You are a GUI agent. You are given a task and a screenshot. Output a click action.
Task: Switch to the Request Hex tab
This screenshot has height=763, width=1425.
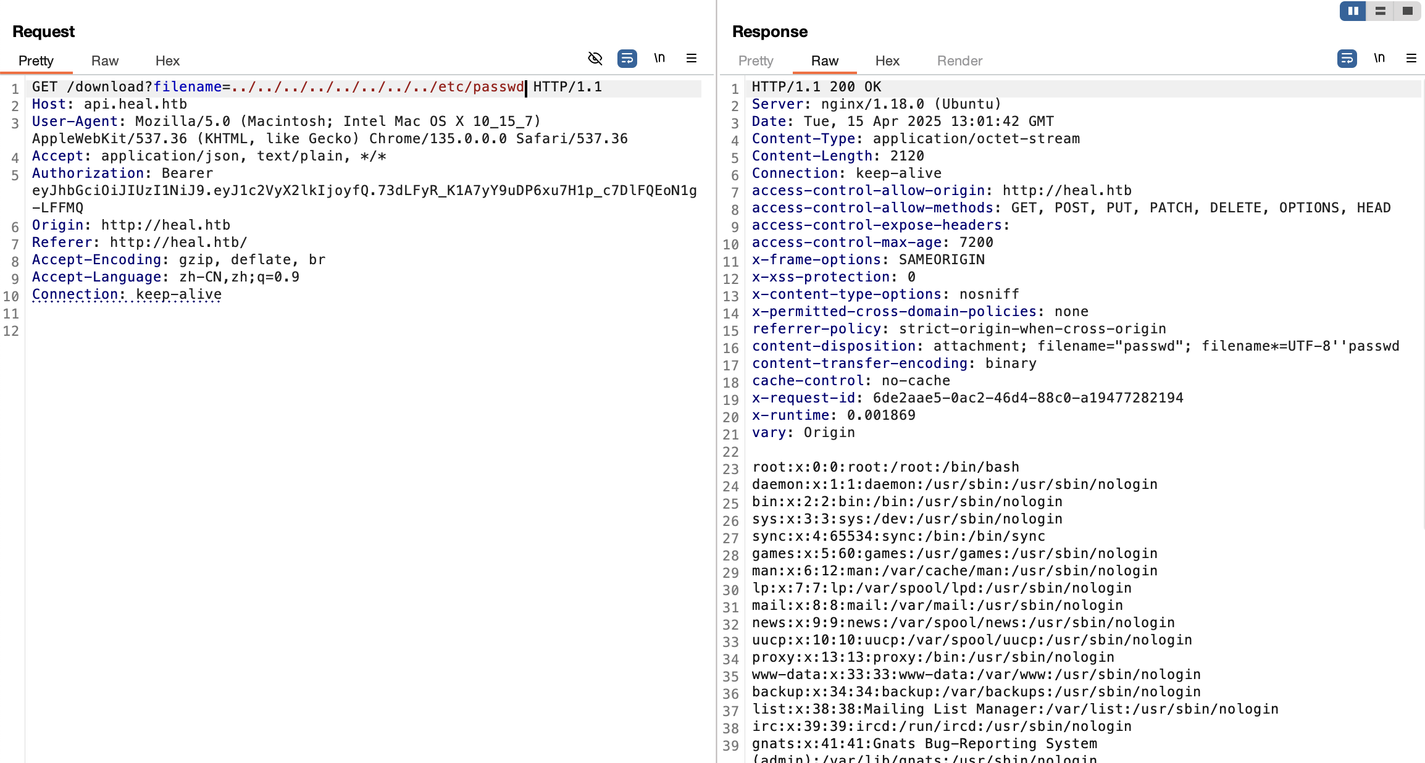point(167,60)
